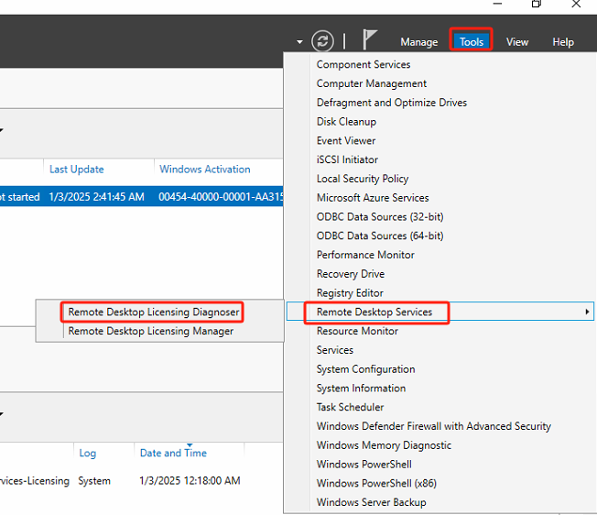Open the View menu
This screenshot has width=597, height=515.
517,42
